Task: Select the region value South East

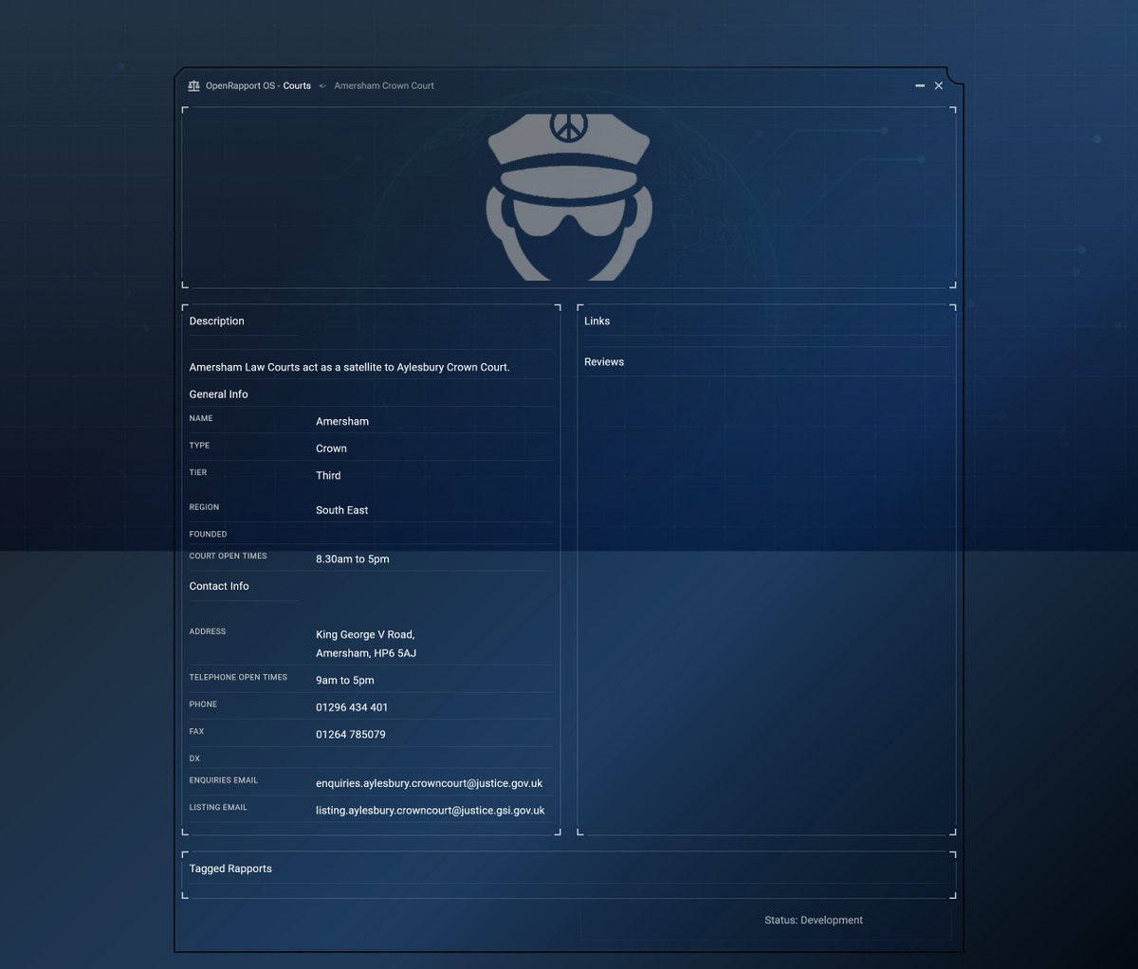Action: coord(342,510)
